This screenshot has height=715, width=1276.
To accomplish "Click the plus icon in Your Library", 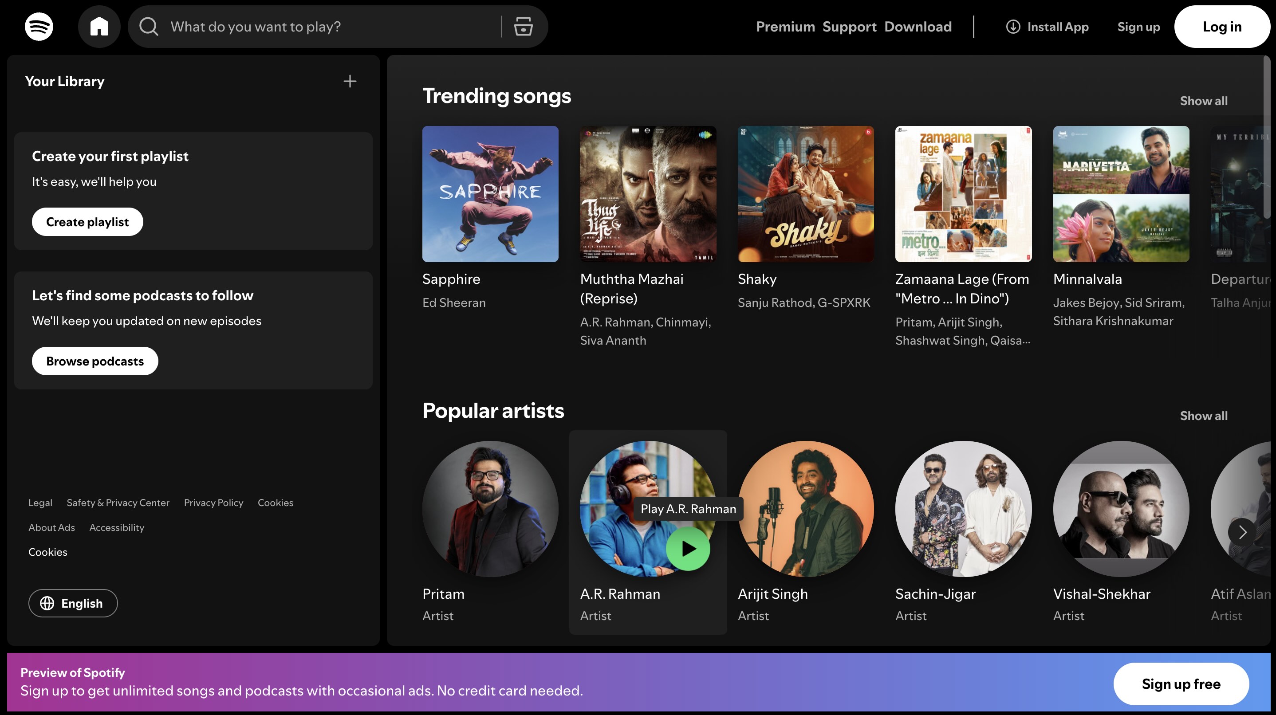I will click(350, 81).
